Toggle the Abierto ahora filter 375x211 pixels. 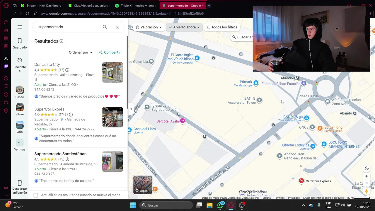pyautogui.click(x=184, y=27)
